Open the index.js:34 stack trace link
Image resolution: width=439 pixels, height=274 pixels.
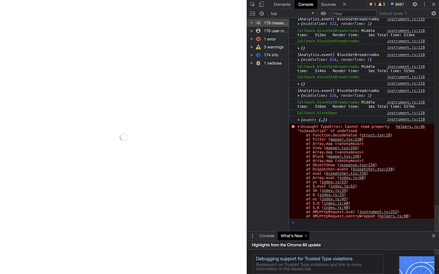[x=333, y=190]
